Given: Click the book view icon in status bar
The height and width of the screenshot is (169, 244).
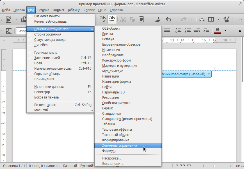Looking at the screenshot, I should click(189, 166).
